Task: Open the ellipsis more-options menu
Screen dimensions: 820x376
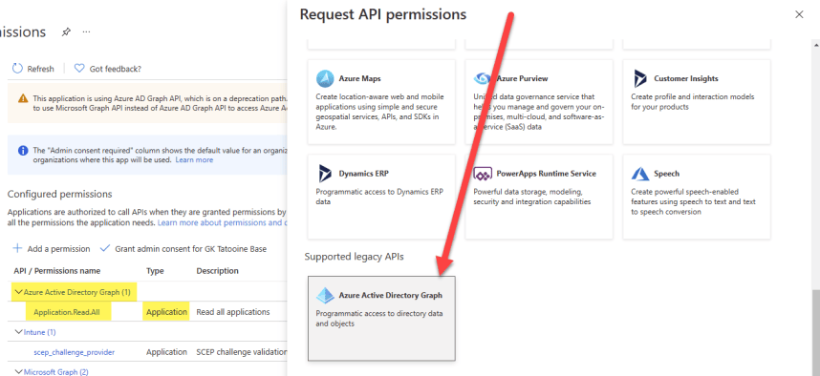Action: (x=86, y=32)
